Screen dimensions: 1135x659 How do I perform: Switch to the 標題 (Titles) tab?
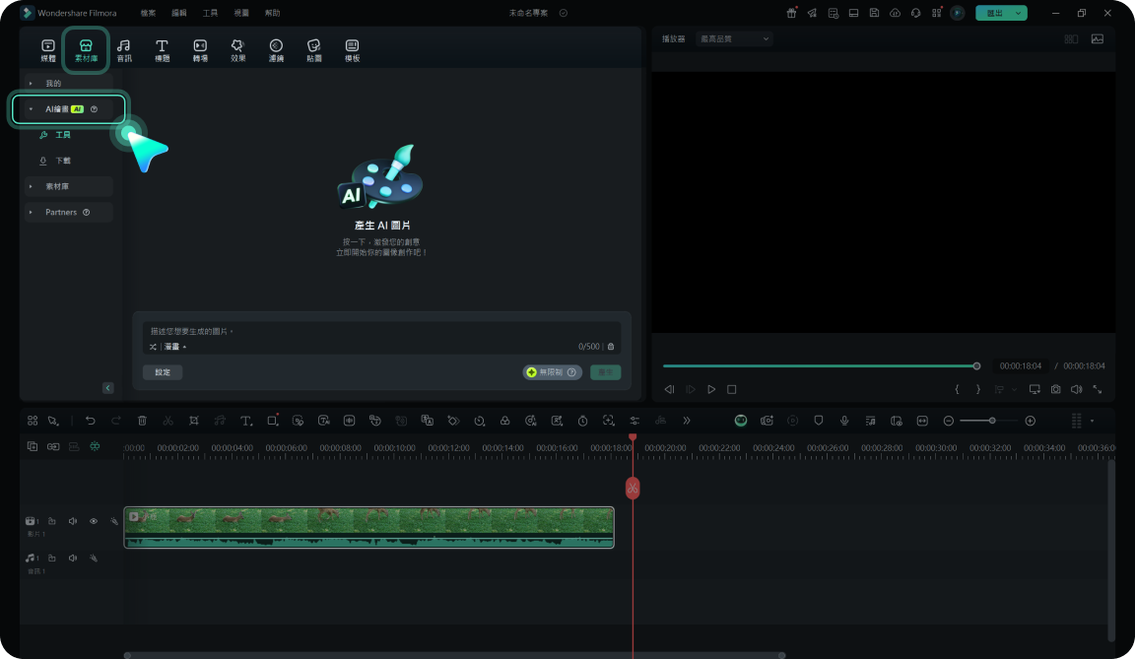coord(162,49)
